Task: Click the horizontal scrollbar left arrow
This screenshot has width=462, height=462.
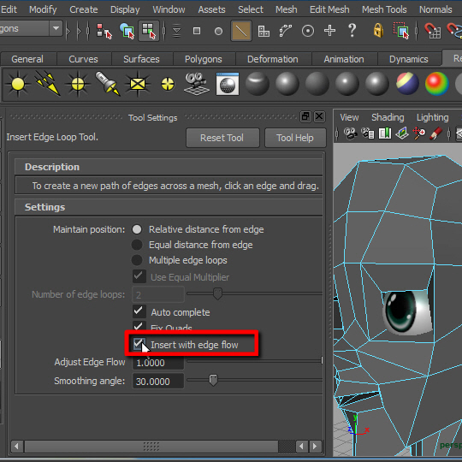Action: pyautogui.click(x=17, y=447)
